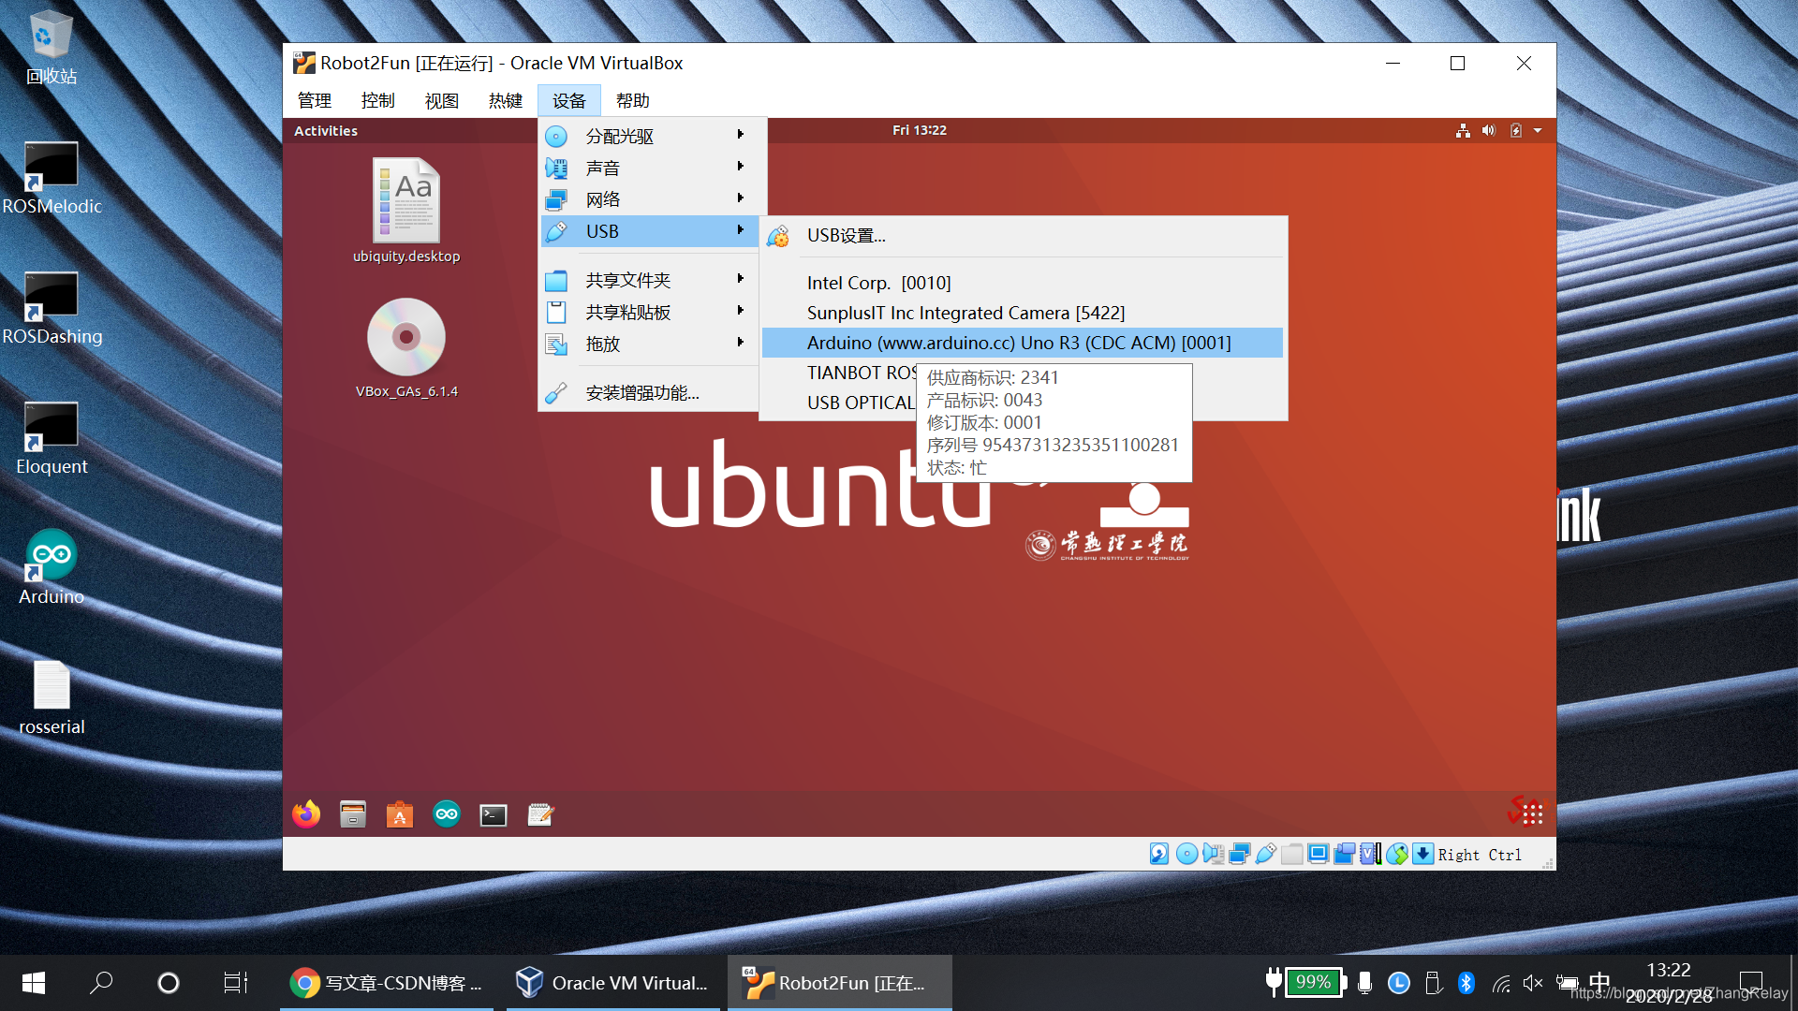
Task: Toggle Intel Corp. [0010] USB device
Action: 1023,283
